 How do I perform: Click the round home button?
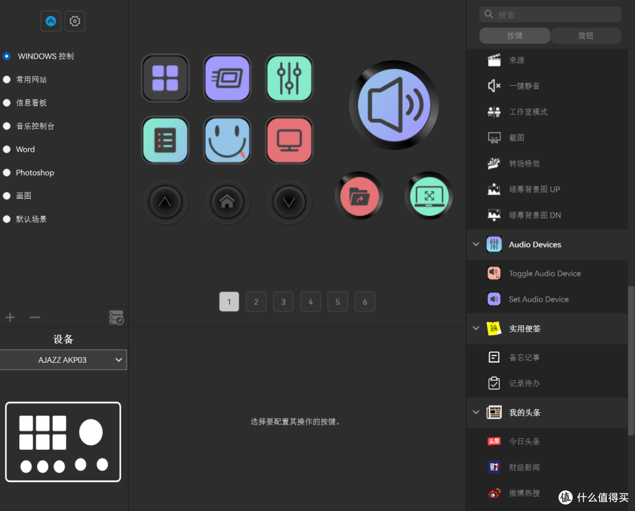(227, 202)
